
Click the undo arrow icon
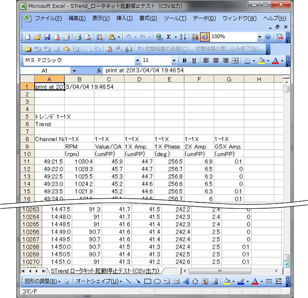tap(128, 37)
